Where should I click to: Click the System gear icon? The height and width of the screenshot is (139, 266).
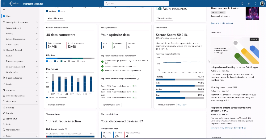(4, 136)
